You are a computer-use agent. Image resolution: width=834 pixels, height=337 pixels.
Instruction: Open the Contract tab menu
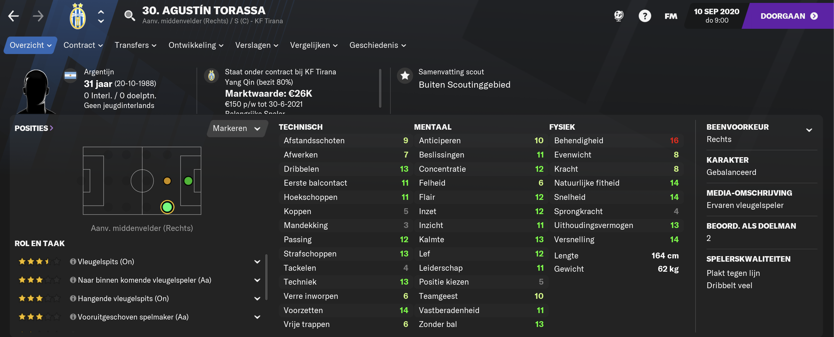[83, 45]
